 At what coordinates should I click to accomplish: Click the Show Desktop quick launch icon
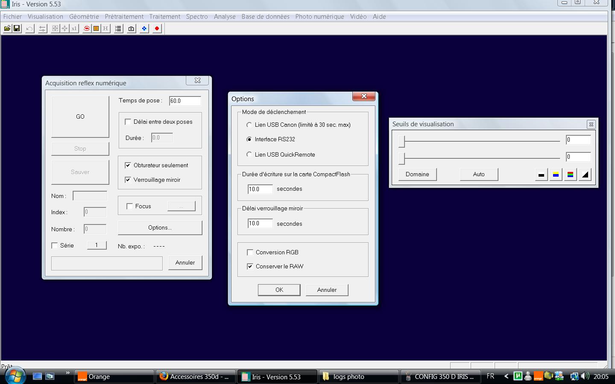[x=37, y=376]
